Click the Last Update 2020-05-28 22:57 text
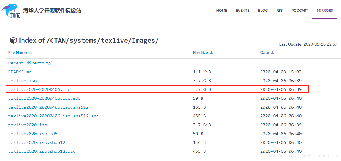341x161 pixels. coord(308,44)
